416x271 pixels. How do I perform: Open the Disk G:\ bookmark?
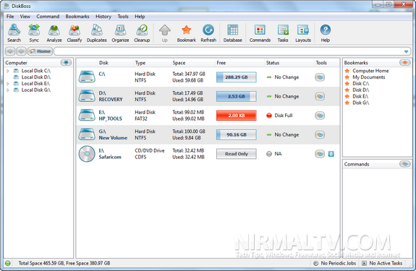coord(360,103)
